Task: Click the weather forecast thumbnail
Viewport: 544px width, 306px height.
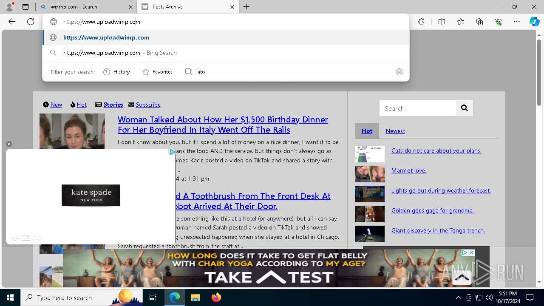Action: [x=370, y=194]
